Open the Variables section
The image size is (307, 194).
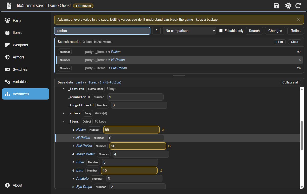coord(26,82)
